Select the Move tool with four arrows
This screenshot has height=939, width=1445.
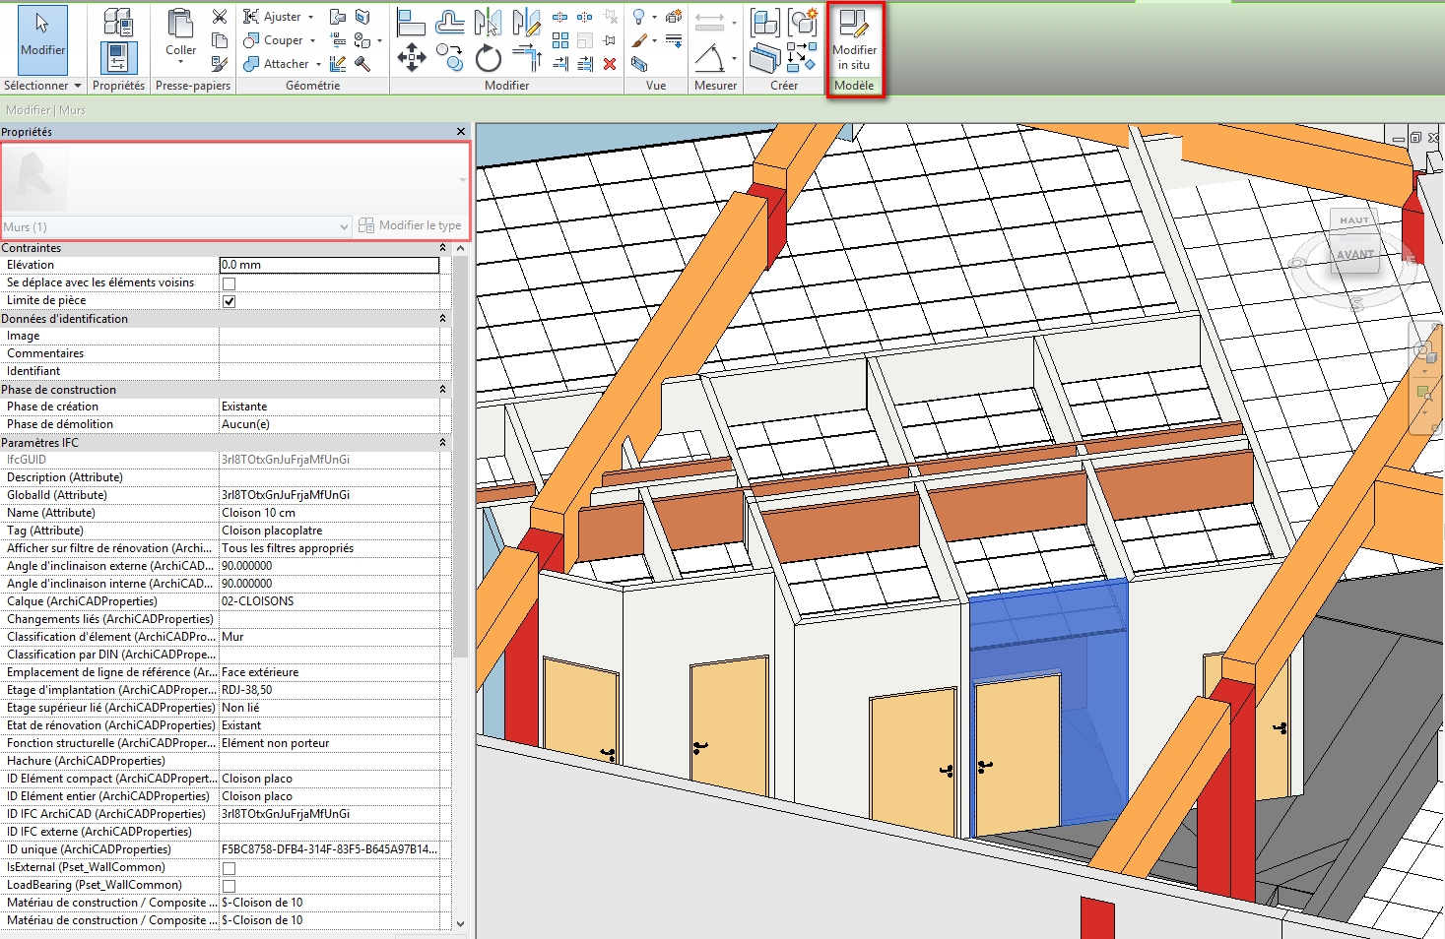click(411, 58)
